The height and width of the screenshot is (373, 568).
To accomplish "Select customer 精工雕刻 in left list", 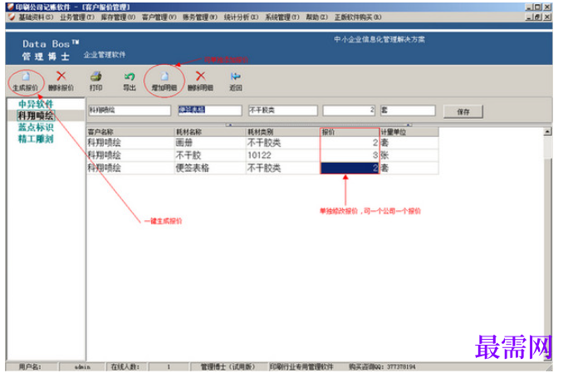I will 36,139.
